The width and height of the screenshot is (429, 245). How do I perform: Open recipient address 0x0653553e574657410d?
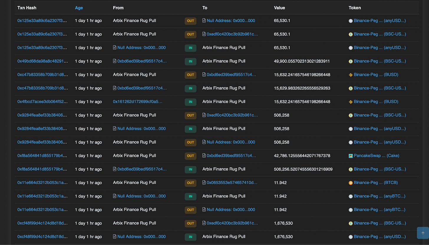232,183
